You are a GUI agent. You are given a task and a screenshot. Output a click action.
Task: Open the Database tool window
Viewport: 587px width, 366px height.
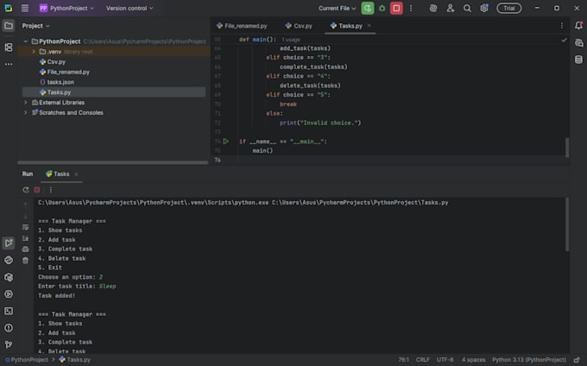pos(578,60)
